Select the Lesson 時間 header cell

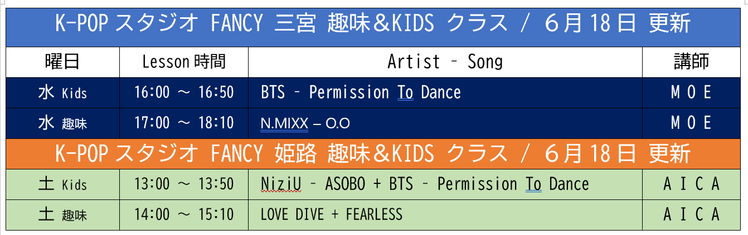184,62
